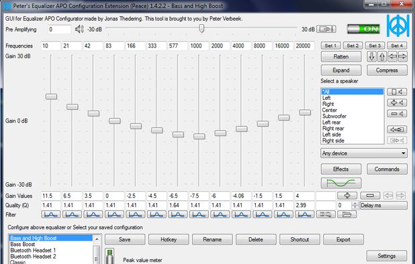Change the filter type icon for 333 Hz

pyautogui.click(x=156, y=214)
